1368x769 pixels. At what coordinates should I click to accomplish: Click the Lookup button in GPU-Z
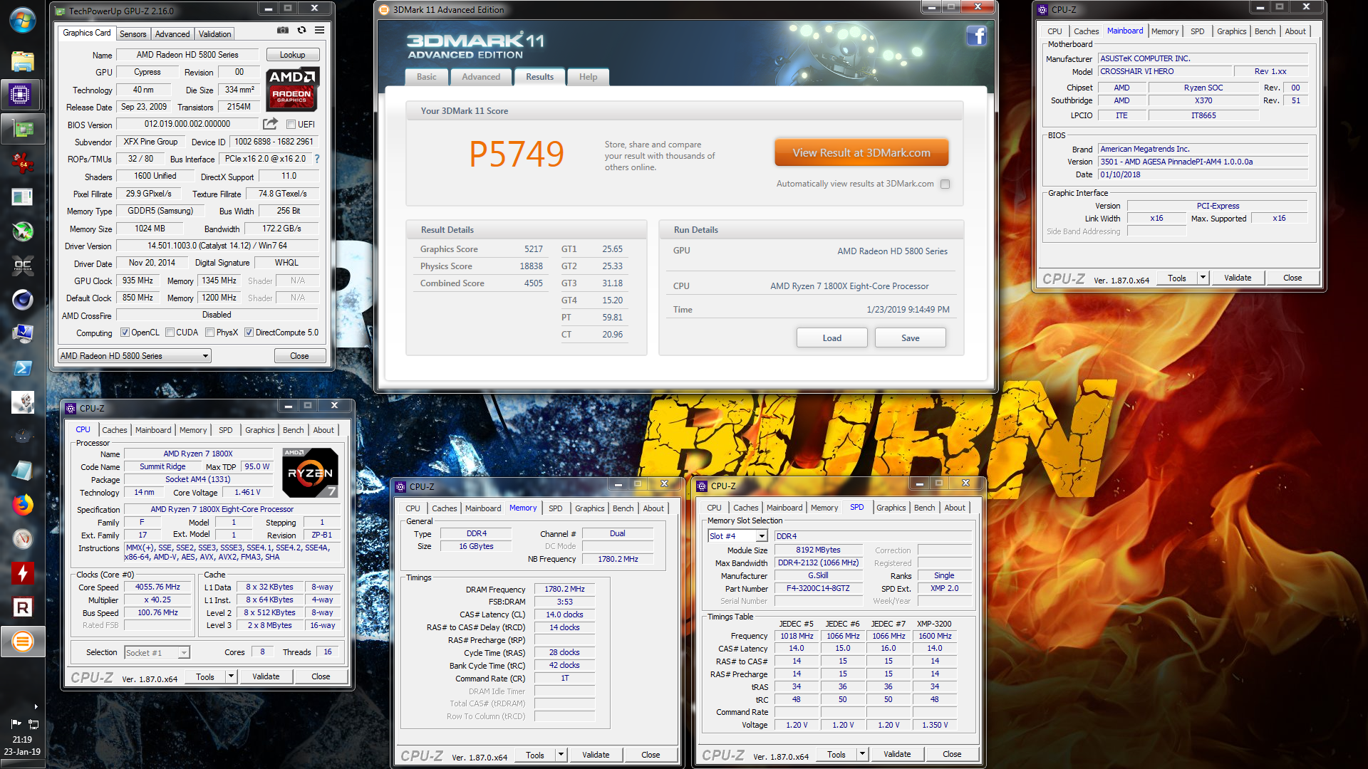tap(292, 55)
